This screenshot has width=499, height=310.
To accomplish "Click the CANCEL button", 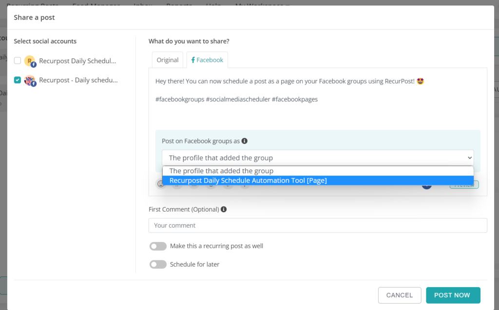I will tap(400, 295).
